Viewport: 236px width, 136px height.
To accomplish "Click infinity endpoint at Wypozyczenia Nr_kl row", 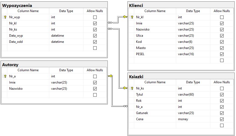I will [x=110, y=23].
